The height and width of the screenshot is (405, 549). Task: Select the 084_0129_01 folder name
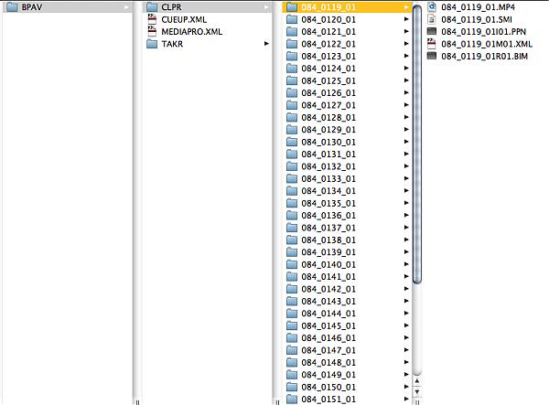pos(328,130)
